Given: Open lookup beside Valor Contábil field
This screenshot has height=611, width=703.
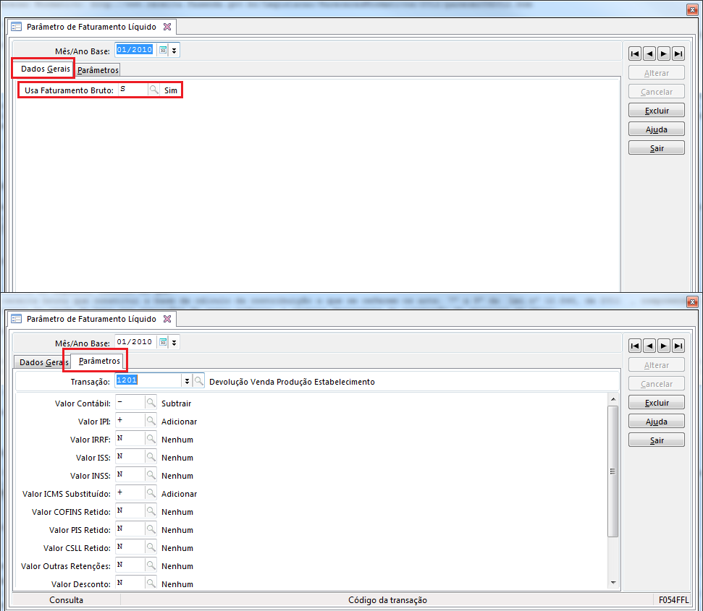Looking at the screenshot, I should [x=151, y=403].
